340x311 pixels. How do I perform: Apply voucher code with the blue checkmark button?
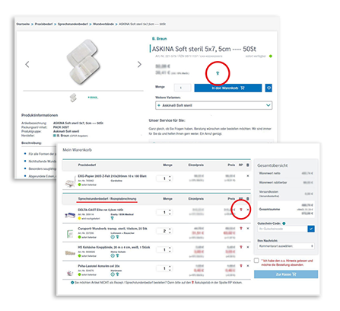coord(311,229)
